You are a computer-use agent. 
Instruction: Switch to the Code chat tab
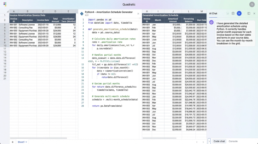219,141
